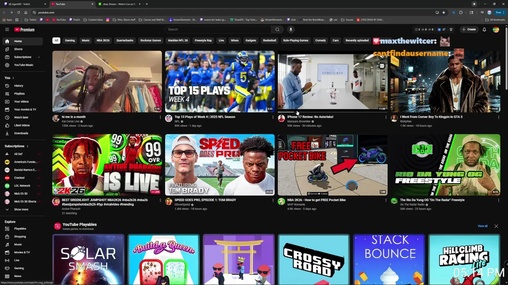Viewport: 508px width, 285px height.
Task: Switch to the Twitch browser tab
Action: coord(24,4)
